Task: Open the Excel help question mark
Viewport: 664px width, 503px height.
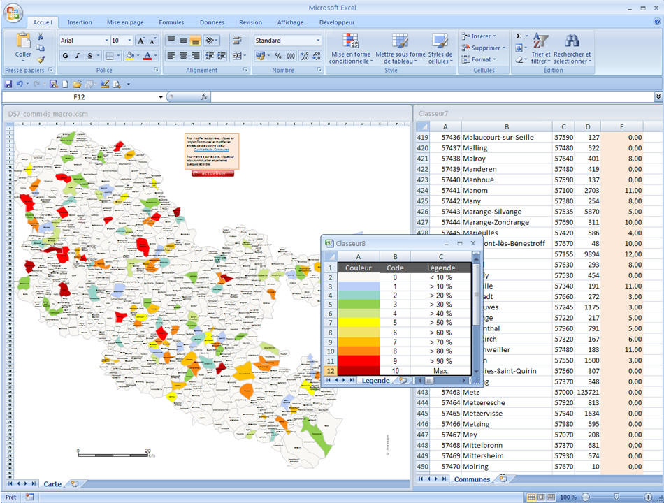Action: click(x=657, y=21)
